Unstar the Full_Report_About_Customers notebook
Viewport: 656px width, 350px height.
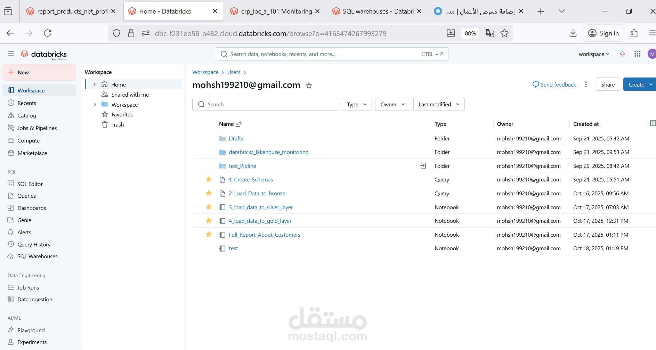(209, 234)
